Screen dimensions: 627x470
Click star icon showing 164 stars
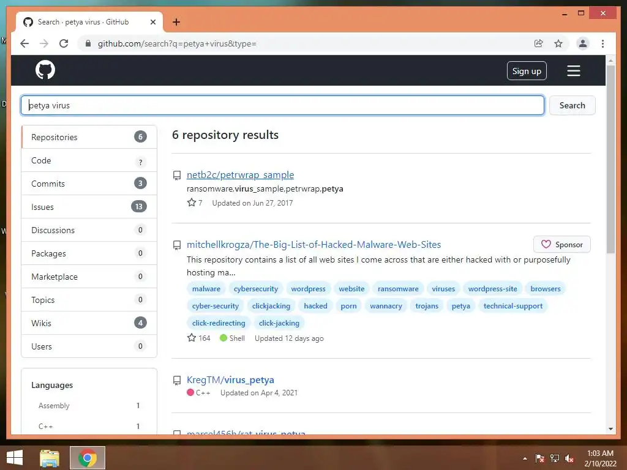(x=192, y=338)
